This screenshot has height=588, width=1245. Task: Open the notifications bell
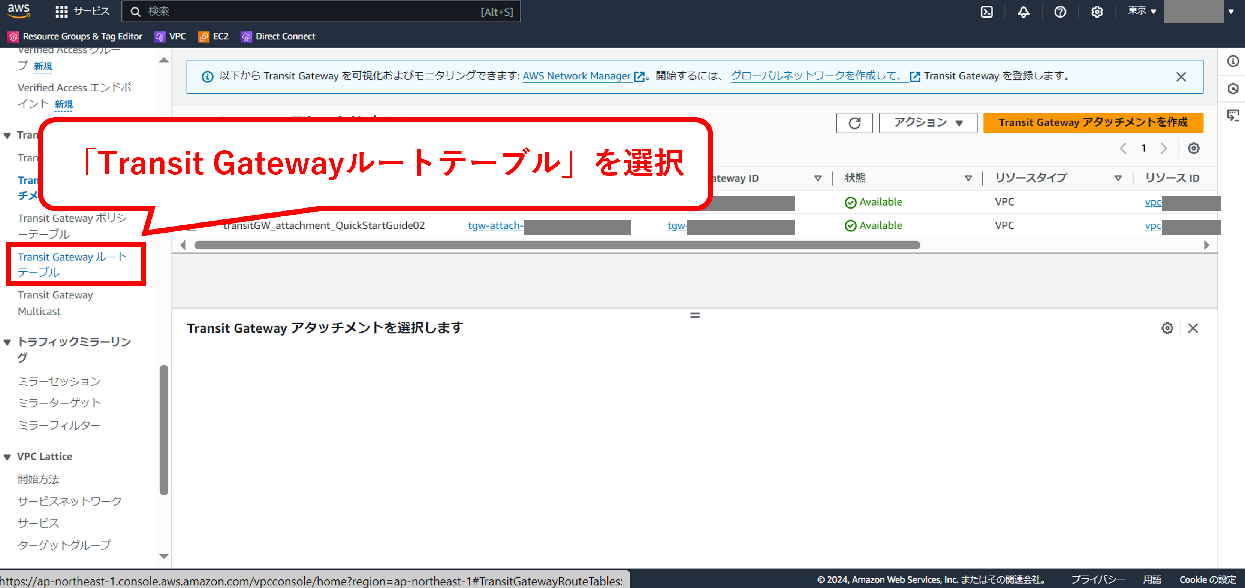point(1023,12)
